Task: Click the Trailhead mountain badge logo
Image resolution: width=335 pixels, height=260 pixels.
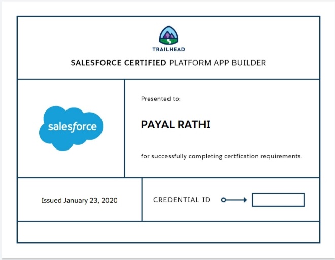Action: tap(169, 35)
